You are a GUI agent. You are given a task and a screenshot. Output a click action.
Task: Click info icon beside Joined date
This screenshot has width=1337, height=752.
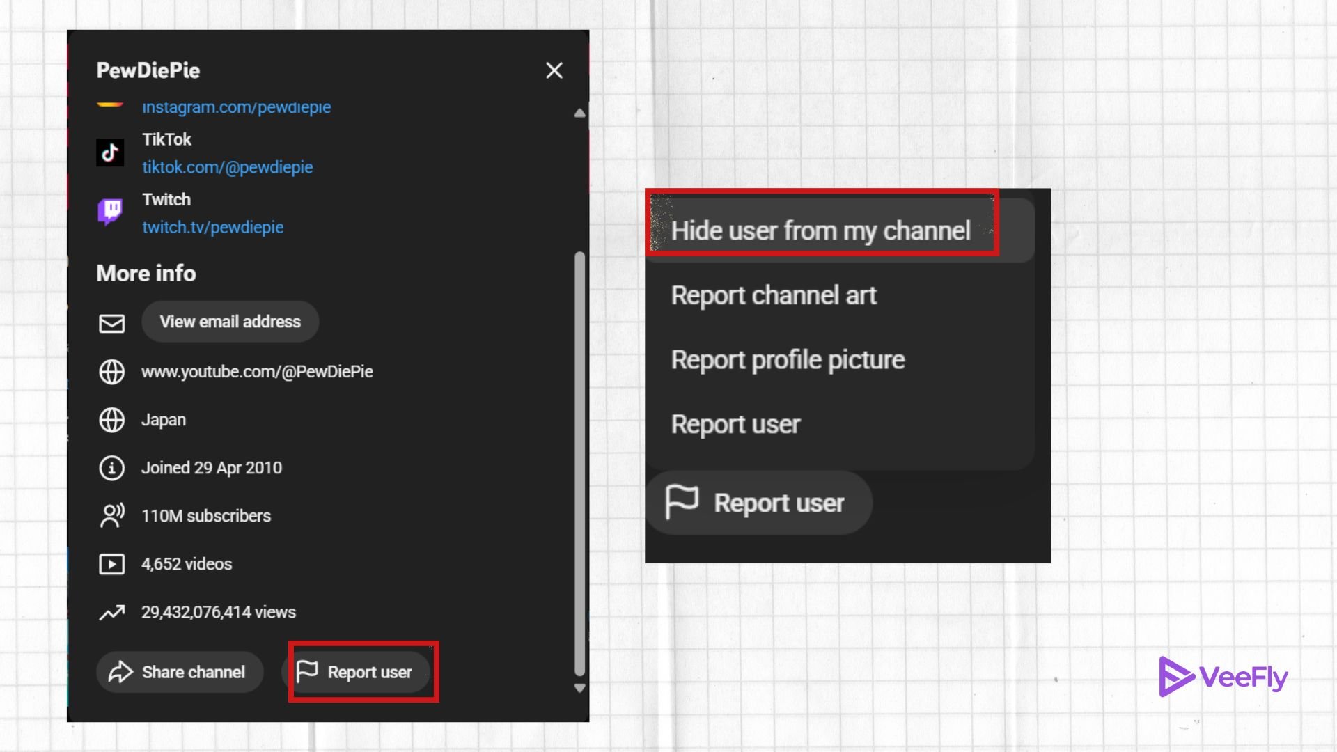tap(111, 468)
